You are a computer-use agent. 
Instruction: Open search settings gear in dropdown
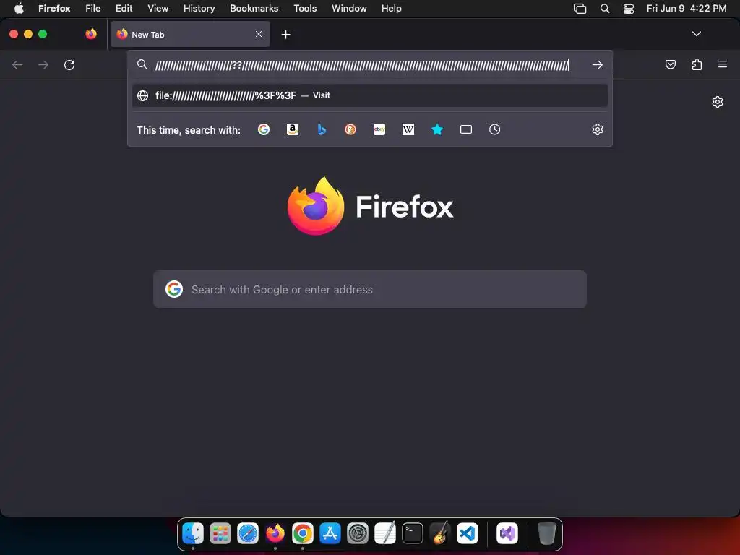coord(598,129)
